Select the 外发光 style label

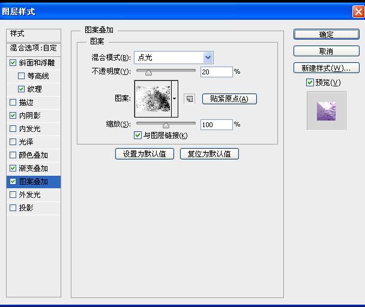[30, 195]
